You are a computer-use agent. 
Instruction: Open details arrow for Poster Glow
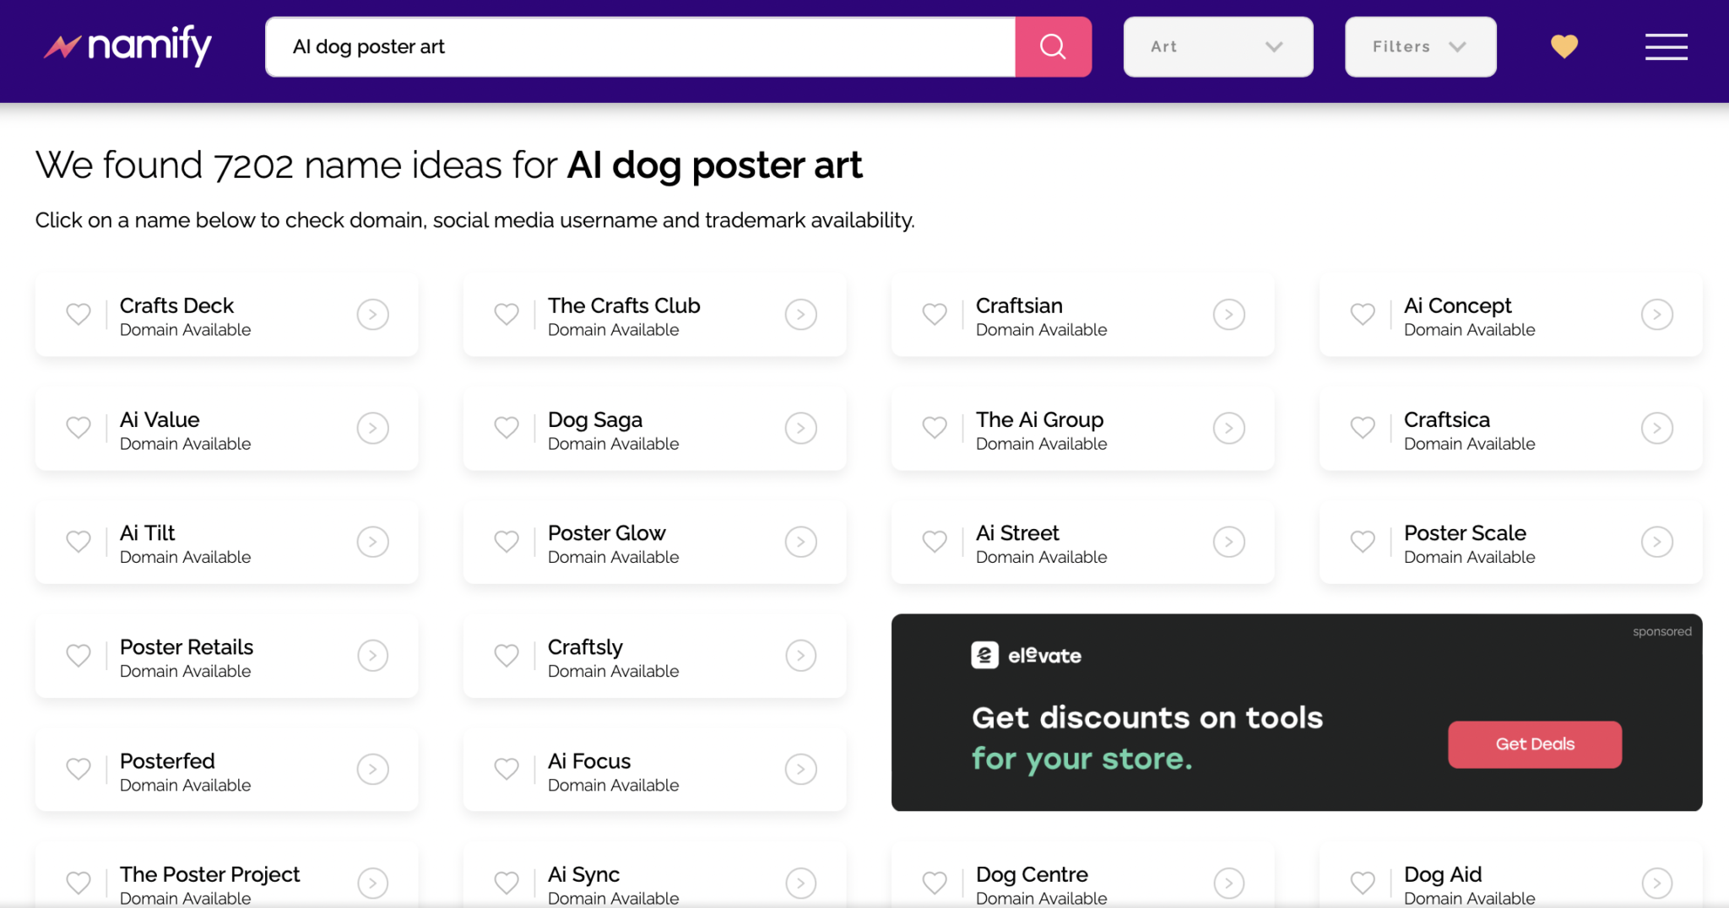click(800, 542)
